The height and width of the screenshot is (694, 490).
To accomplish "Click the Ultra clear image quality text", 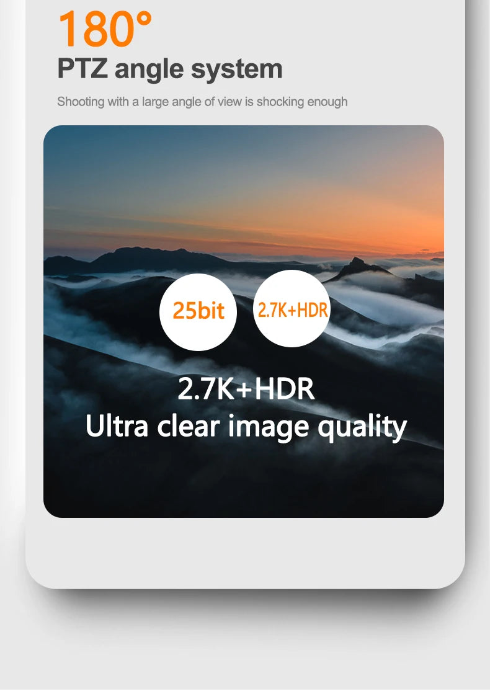I will (x=246, y=427).
